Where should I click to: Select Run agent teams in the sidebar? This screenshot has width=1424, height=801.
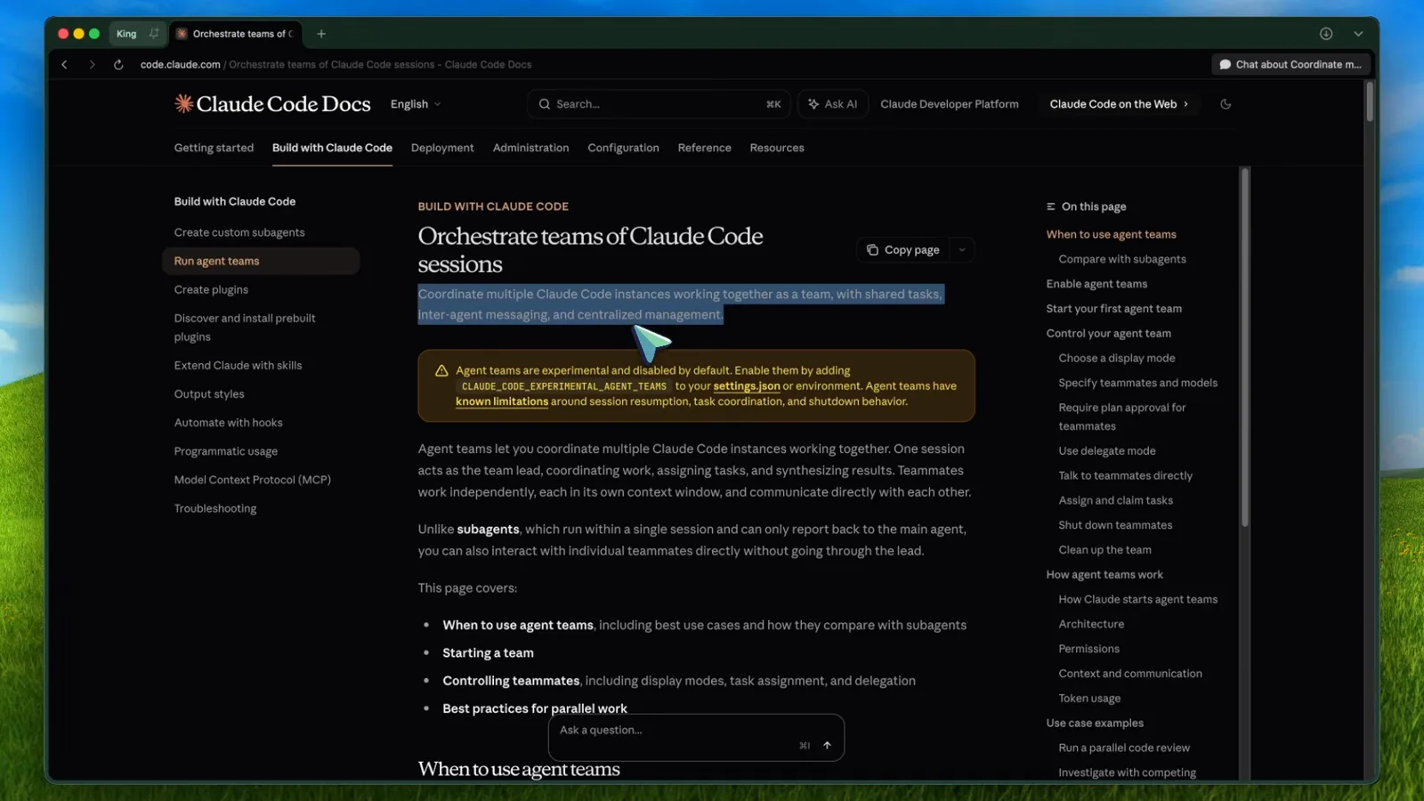click(x=261, y=261)
